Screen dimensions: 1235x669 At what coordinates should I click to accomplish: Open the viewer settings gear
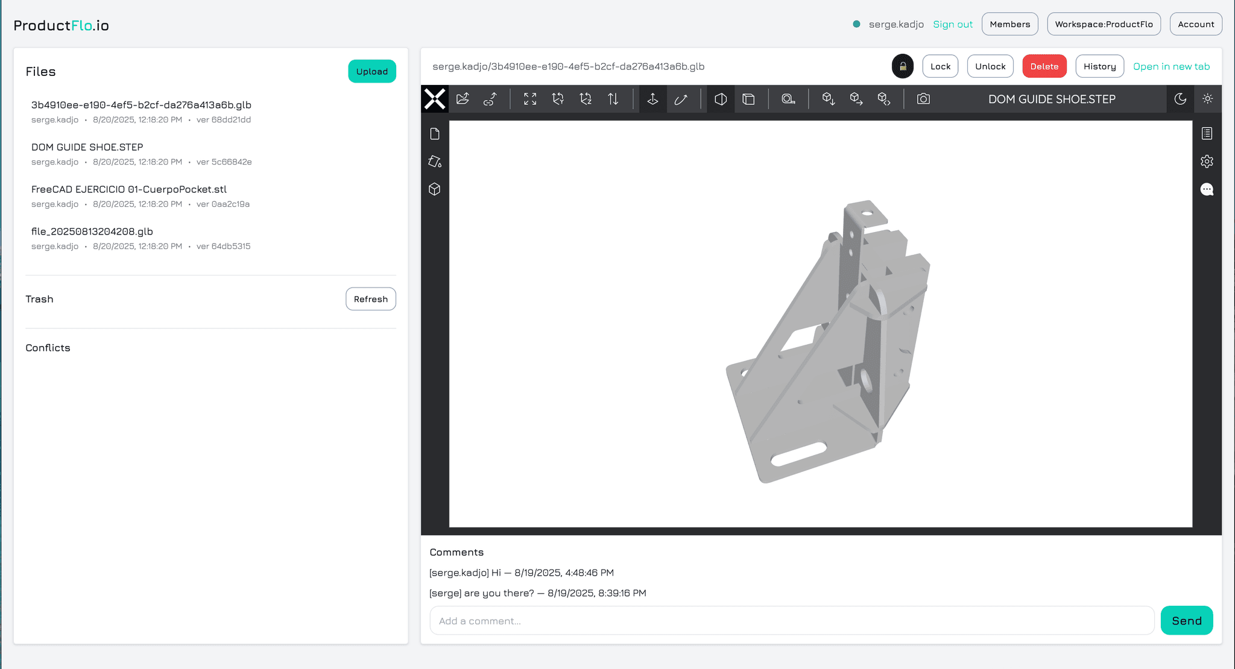pyautogui.click(x=1208, y=161)
